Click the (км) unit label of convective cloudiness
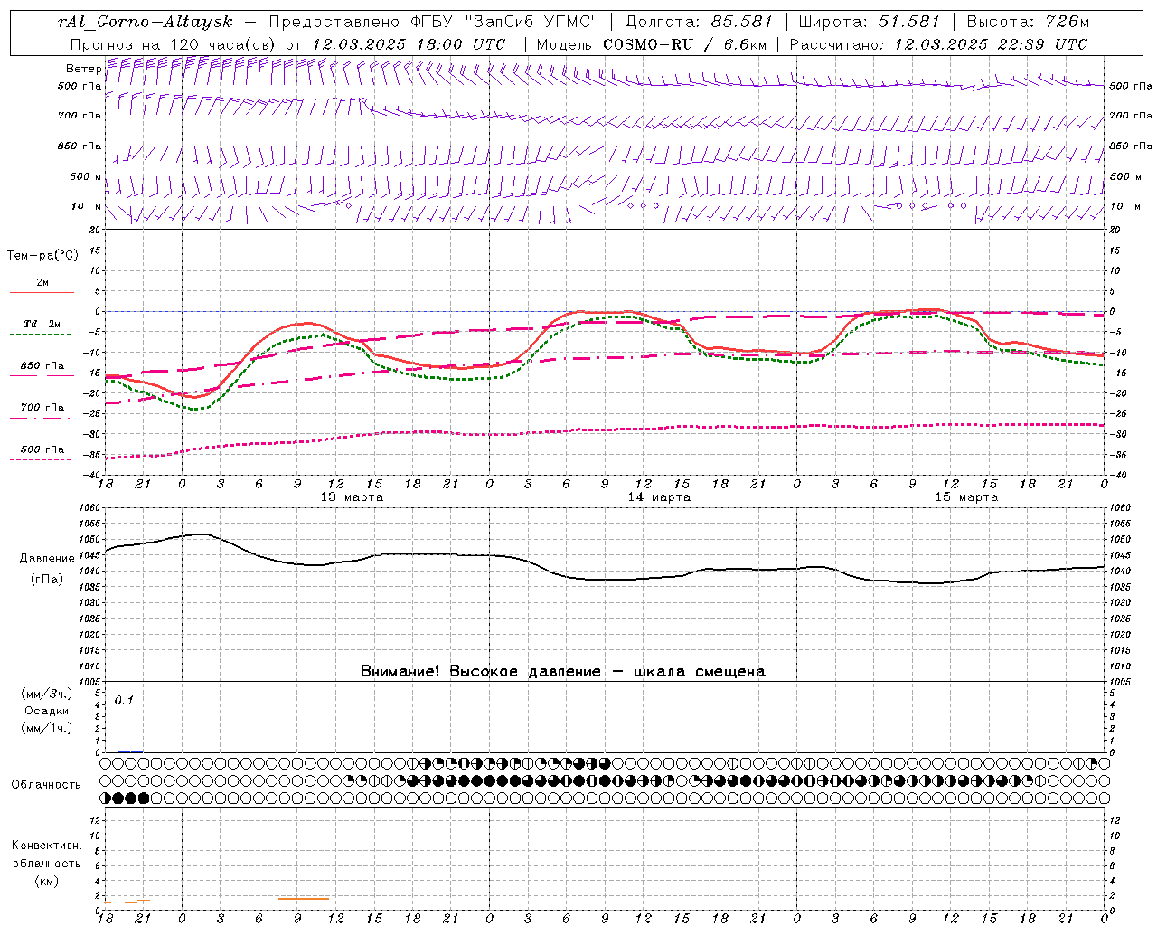Image resolution: width=1157 pixels, height=926 pixels. pyautogui.click(x=46, y=881)
